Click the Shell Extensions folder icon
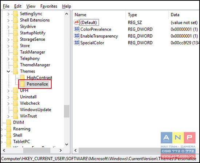 click(16, 20)
